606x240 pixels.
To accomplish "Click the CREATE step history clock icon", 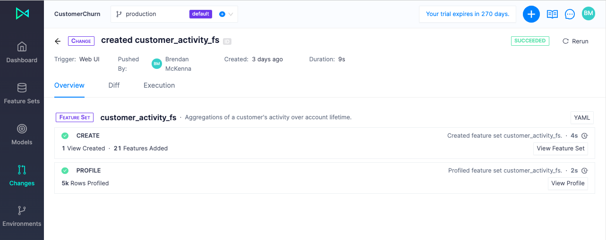I will pos(584,136).
